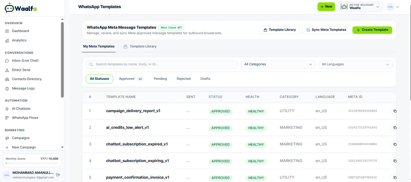Filter by Approved status
The height and width of the screenshot is (182, 411).
(131, 79)
